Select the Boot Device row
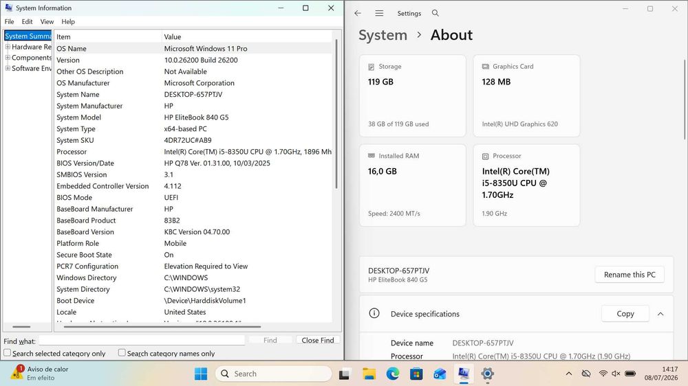The image size is (688, 386). tap(193, 301)
